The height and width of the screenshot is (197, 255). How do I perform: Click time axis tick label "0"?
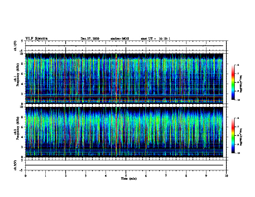[x=25, y=176]
